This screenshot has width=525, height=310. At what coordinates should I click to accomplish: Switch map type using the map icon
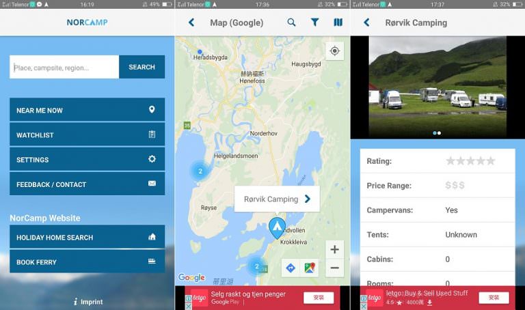338,23
